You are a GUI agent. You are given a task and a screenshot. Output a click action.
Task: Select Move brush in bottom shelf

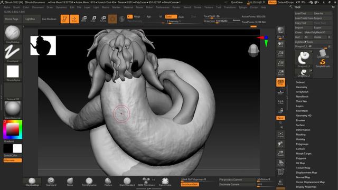(x=70, y=182)
